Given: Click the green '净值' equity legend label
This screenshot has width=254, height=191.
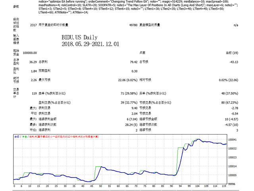Looking at the screenshot, I should pos(24,137).
